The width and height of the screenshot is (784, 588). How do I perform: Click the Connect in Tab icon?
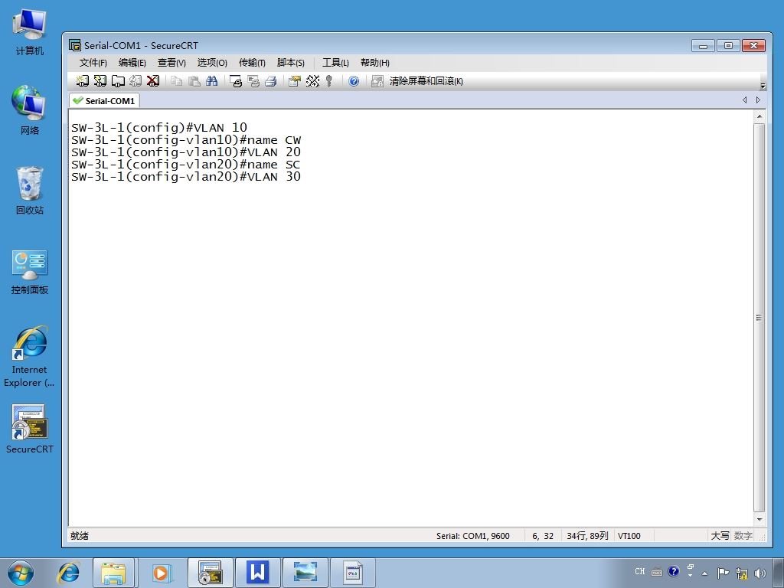coord(118,81)
